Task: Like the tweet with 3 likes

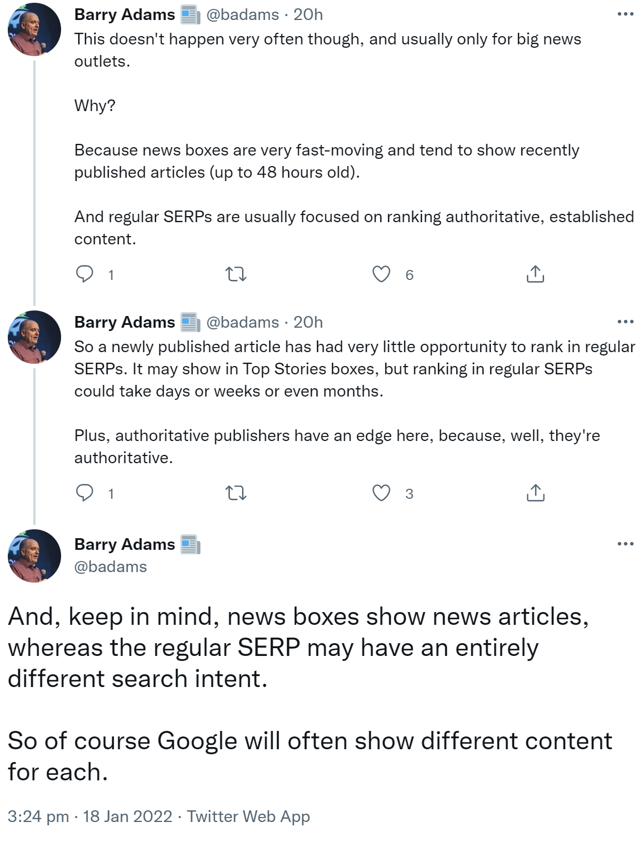Action: coord(381,493)
